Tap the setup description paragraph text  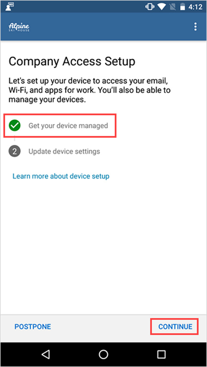coord(89,90)
